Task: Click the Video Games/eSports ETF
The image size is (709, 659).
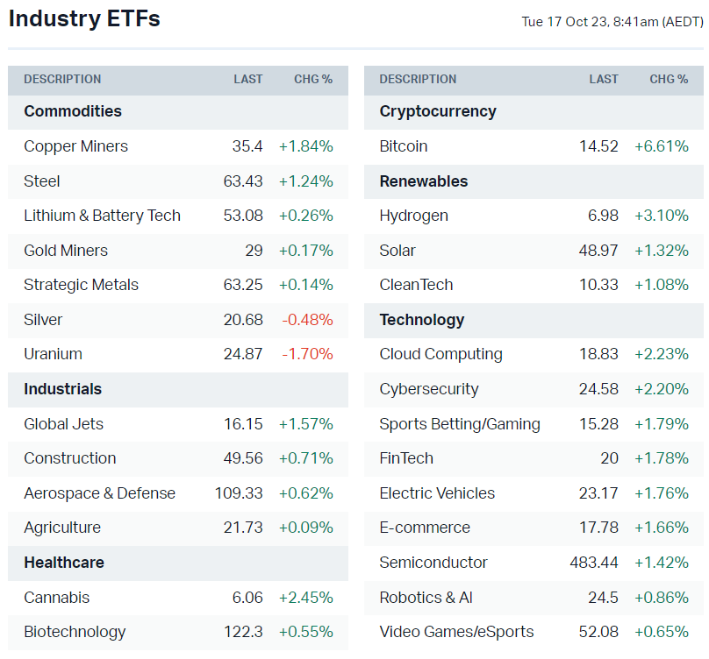Action: 456,632
